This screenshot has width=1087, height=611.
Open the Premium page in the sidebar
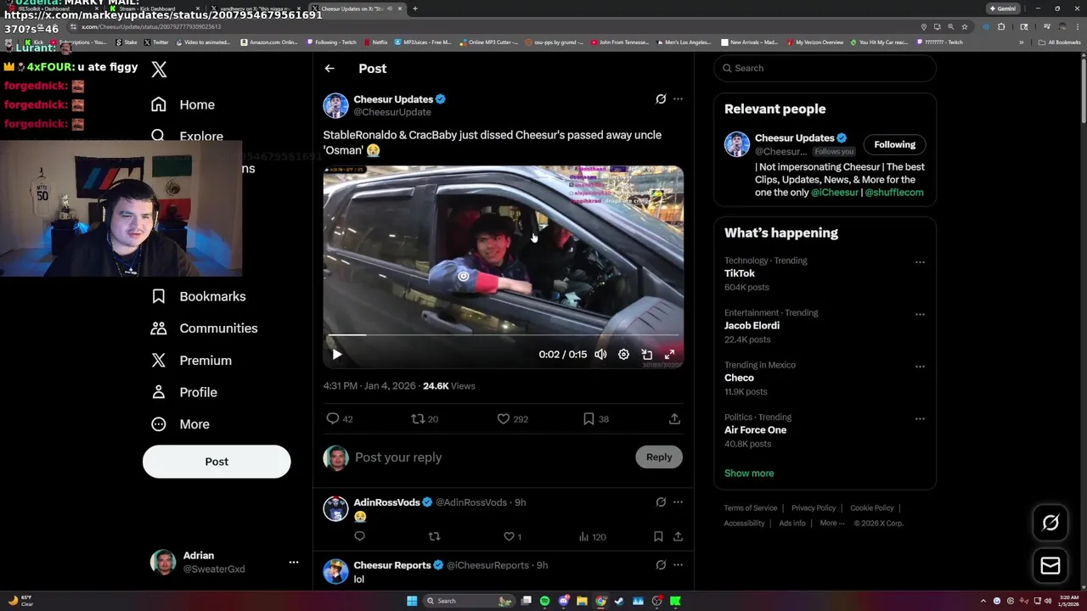[190, 361]
